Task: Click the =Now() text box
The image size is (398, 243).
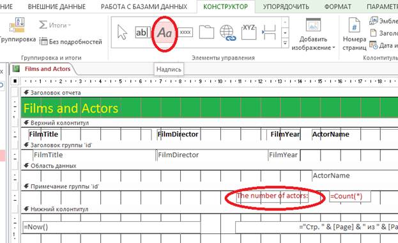Action: 111,227
